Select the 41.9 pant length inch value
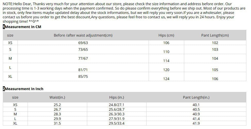The image size is (251, 129). point(196,123)
